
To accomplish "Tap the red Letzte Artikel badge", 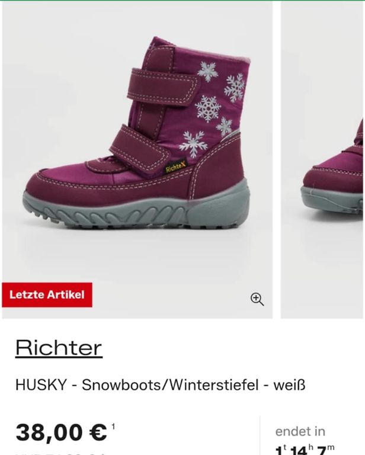I will [x=47, y=295].
